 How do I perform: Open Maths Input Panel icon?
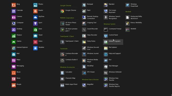point(62,85)
